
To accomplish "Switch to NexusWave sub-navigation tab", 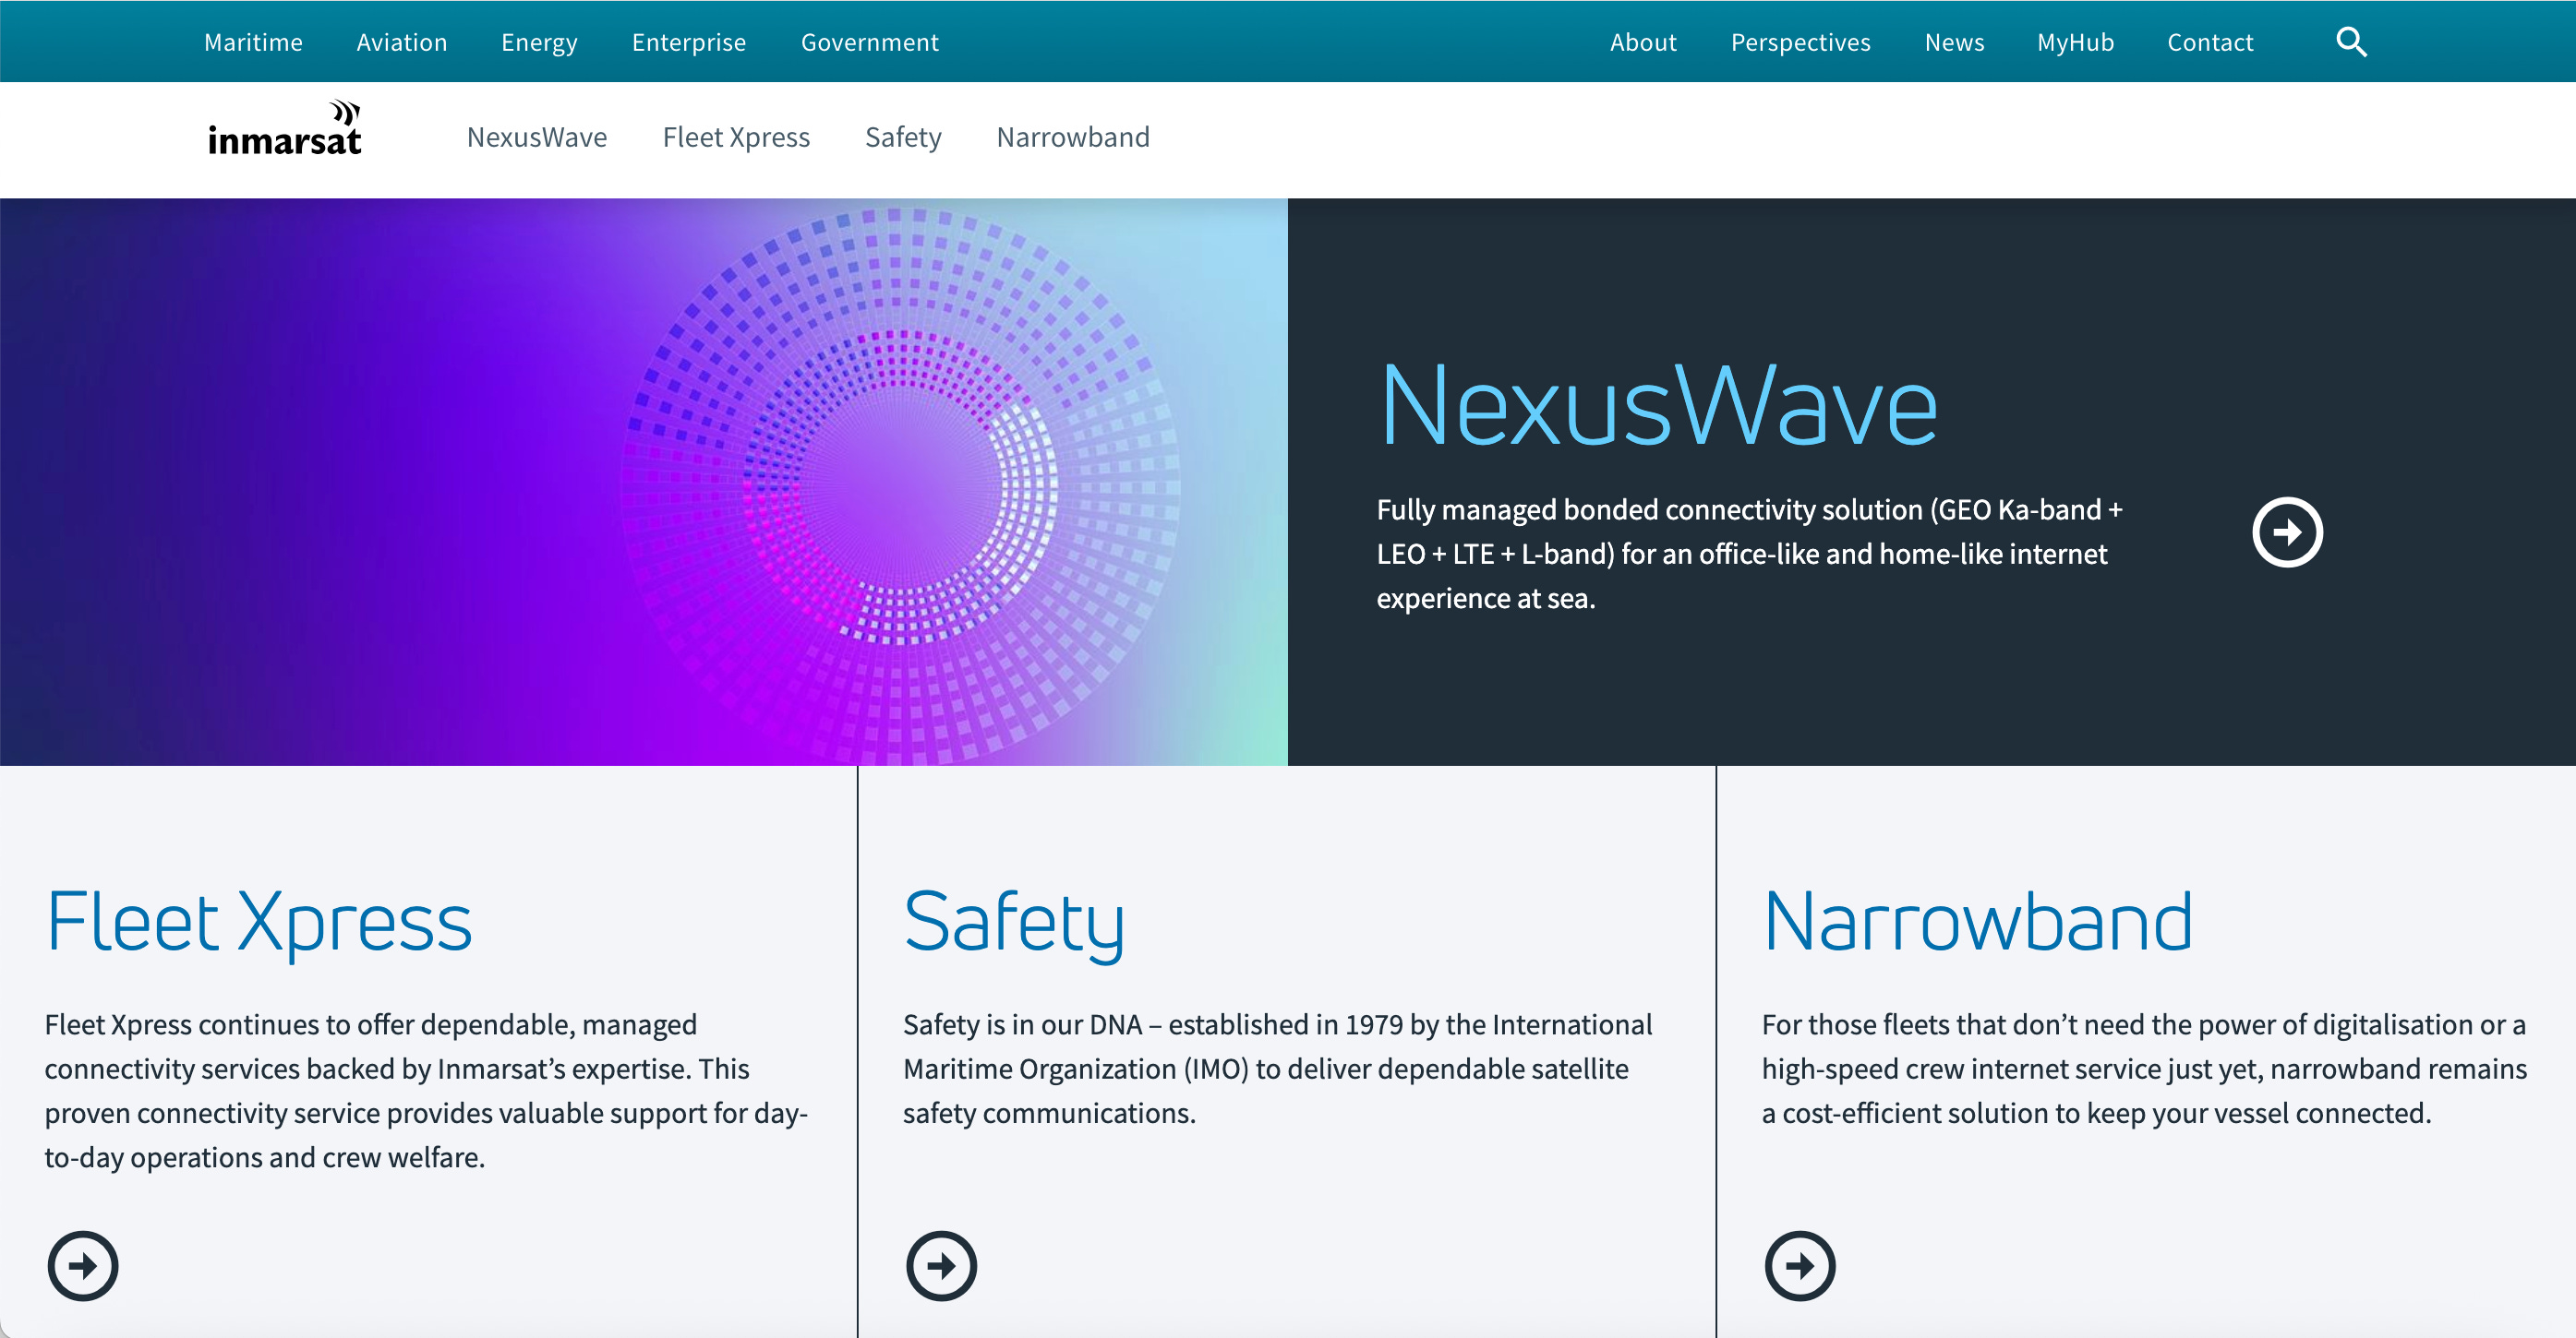I will [x=537, y=137].
